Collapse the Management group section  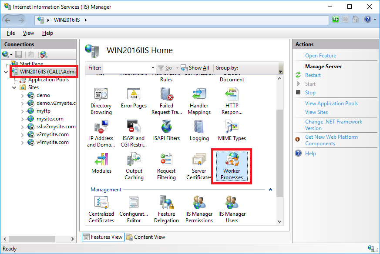[x=270, y=190]
